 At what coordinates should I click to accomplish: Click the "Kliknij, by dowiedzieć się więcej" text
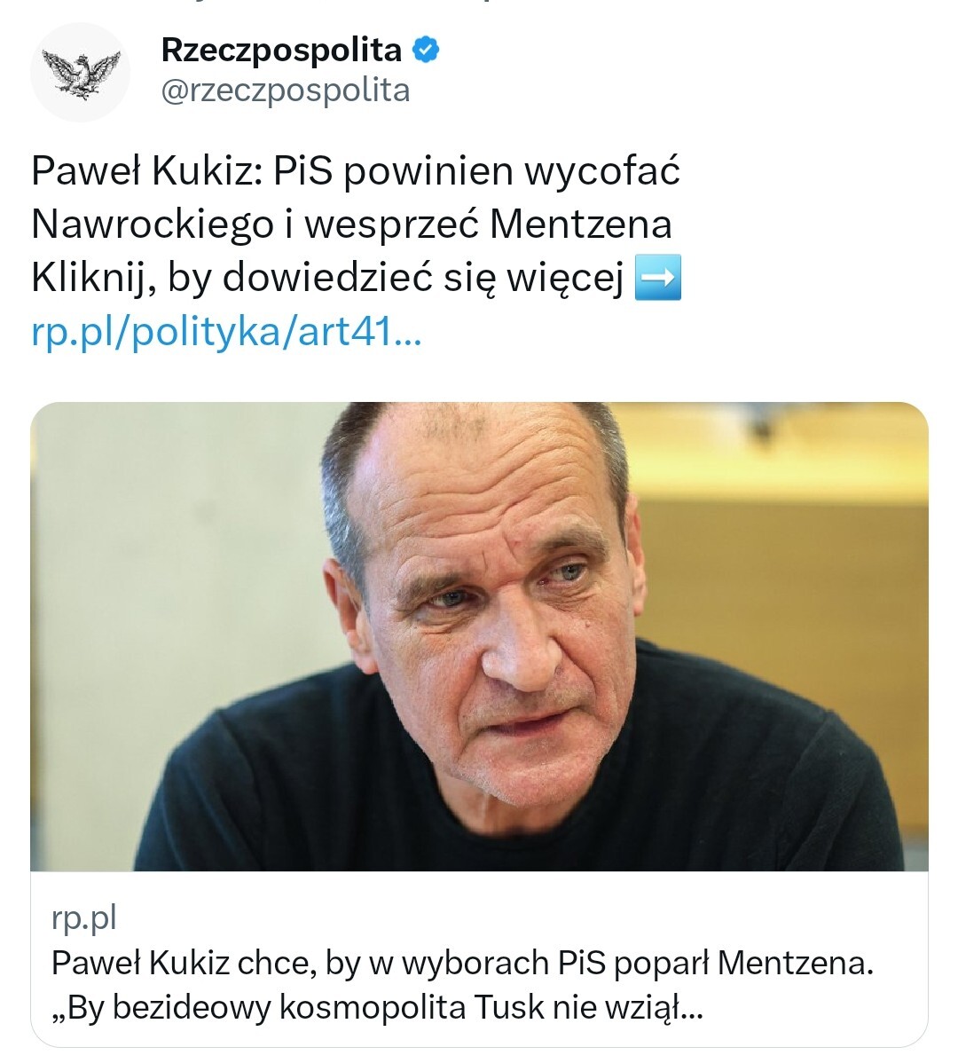tap(327, 278)
